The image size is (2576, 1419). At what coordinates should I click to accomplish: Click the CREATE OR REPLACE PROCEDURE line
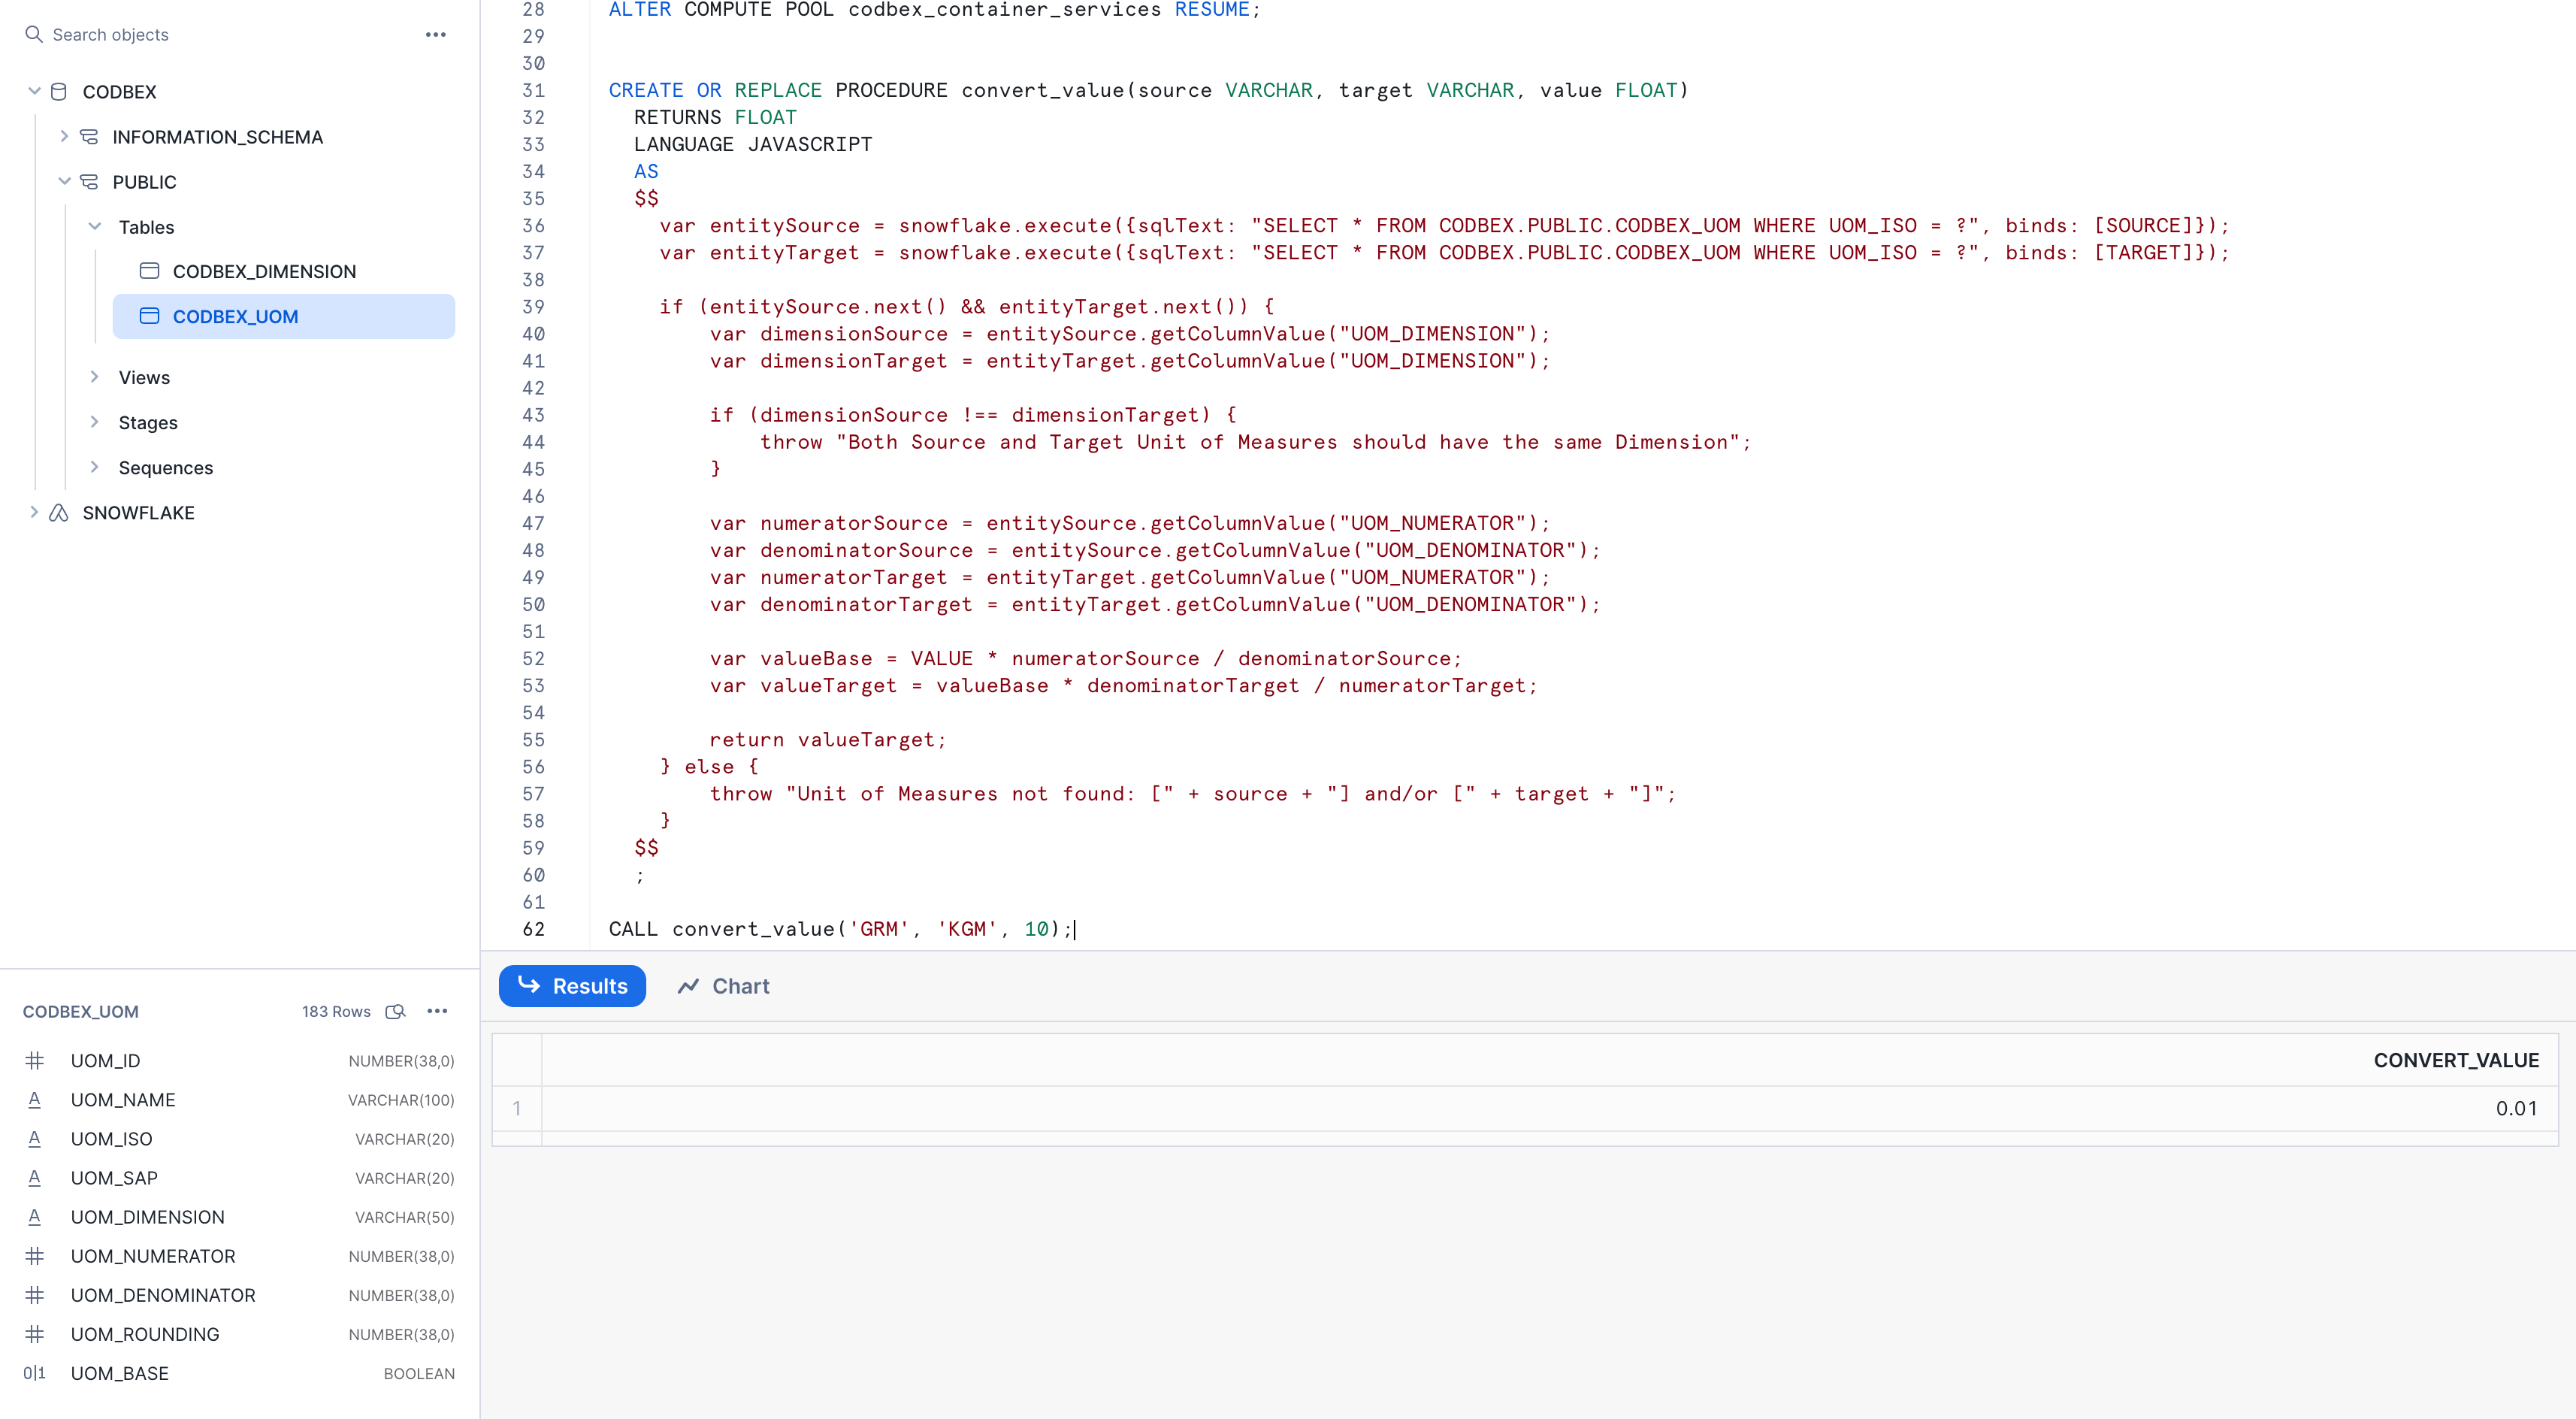pyautogui.click(x=1148, y=90)
